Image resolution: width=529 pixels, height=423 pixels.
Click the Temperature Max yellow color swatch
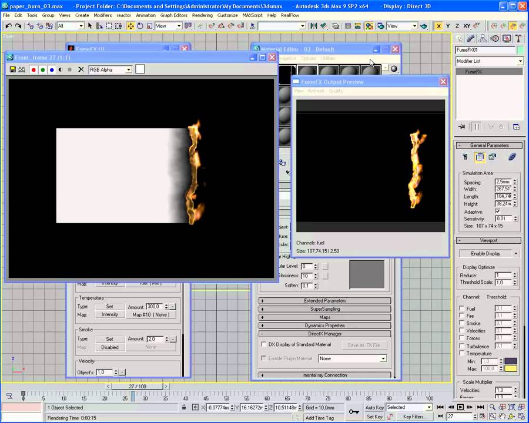pos(511,369)
